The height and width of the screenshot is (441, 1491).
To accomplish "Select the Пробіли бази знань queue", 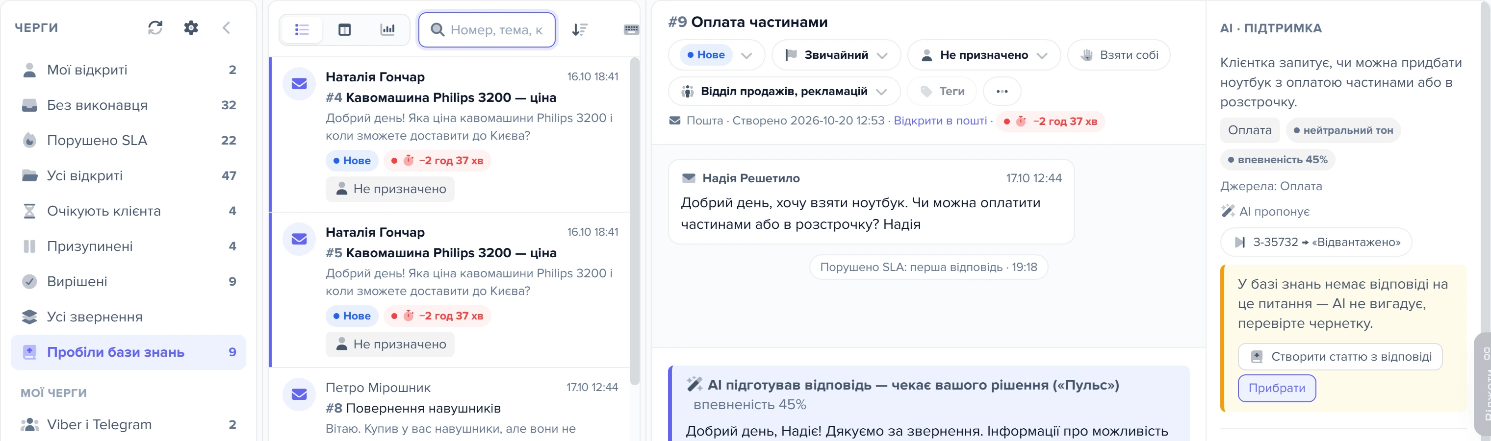I will click(x=129, y=352).
